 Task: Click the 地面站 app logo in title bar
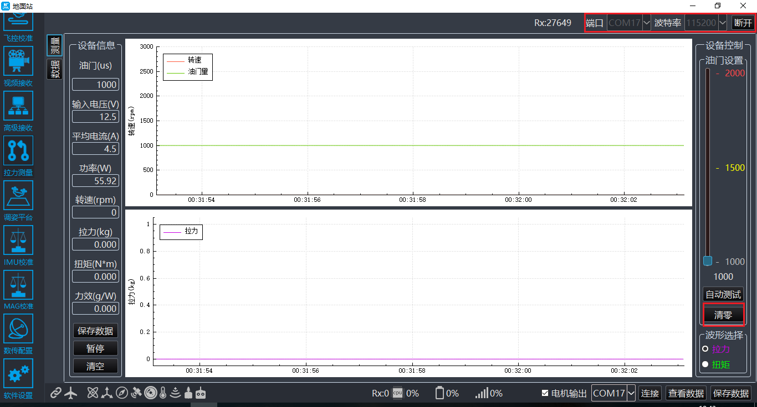pyautogui.click(x=6, y=6)
